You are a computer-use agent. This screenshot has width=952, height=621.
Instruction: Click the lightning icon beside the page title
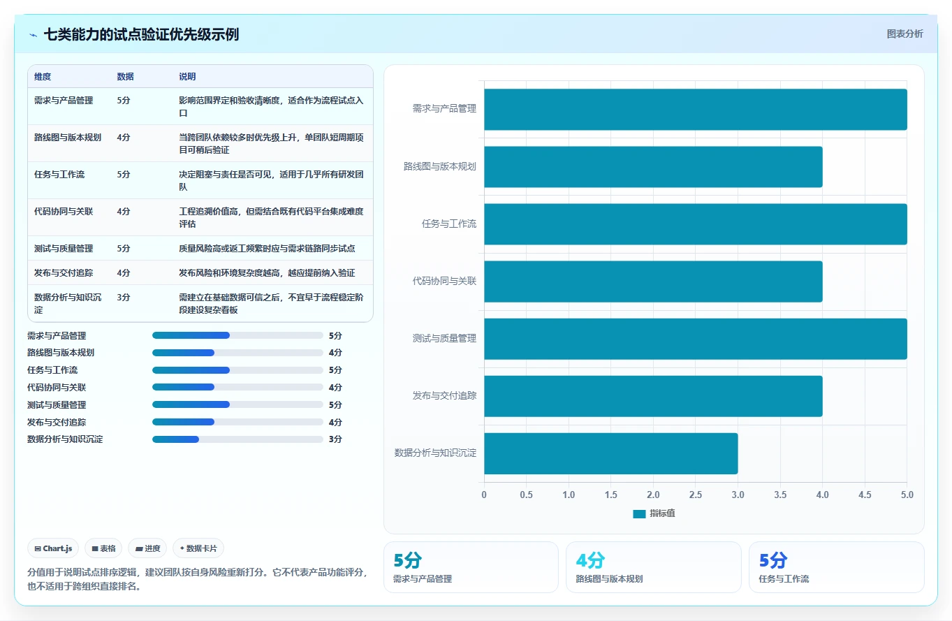click(34, 35)
